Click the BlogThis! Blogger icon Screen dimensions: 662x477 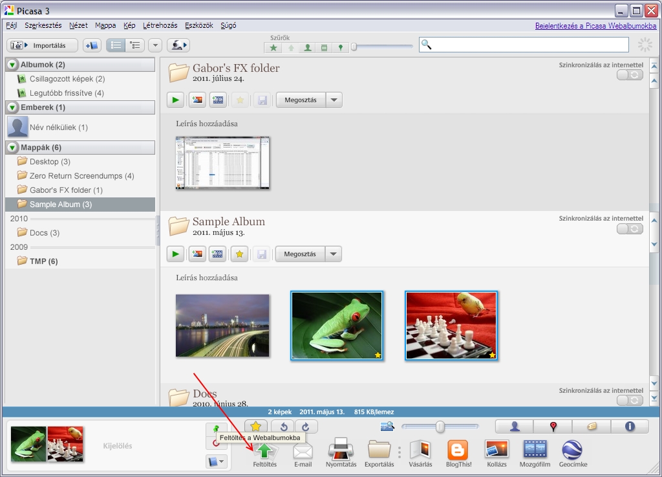(458, 454)
